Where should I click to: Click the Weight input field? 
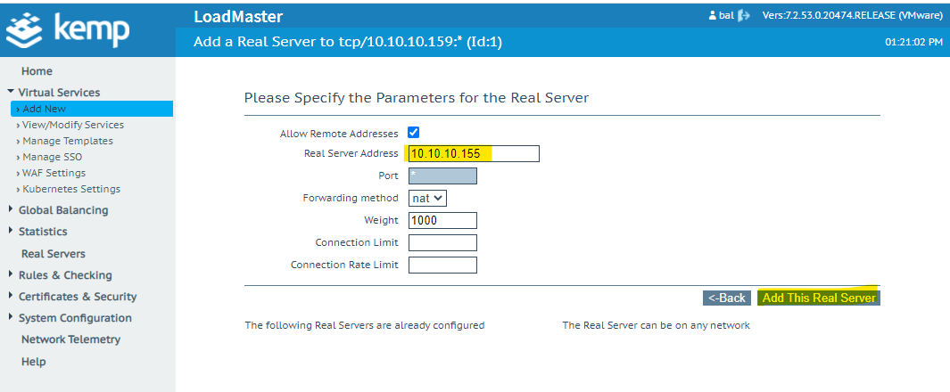coord(443,220)
